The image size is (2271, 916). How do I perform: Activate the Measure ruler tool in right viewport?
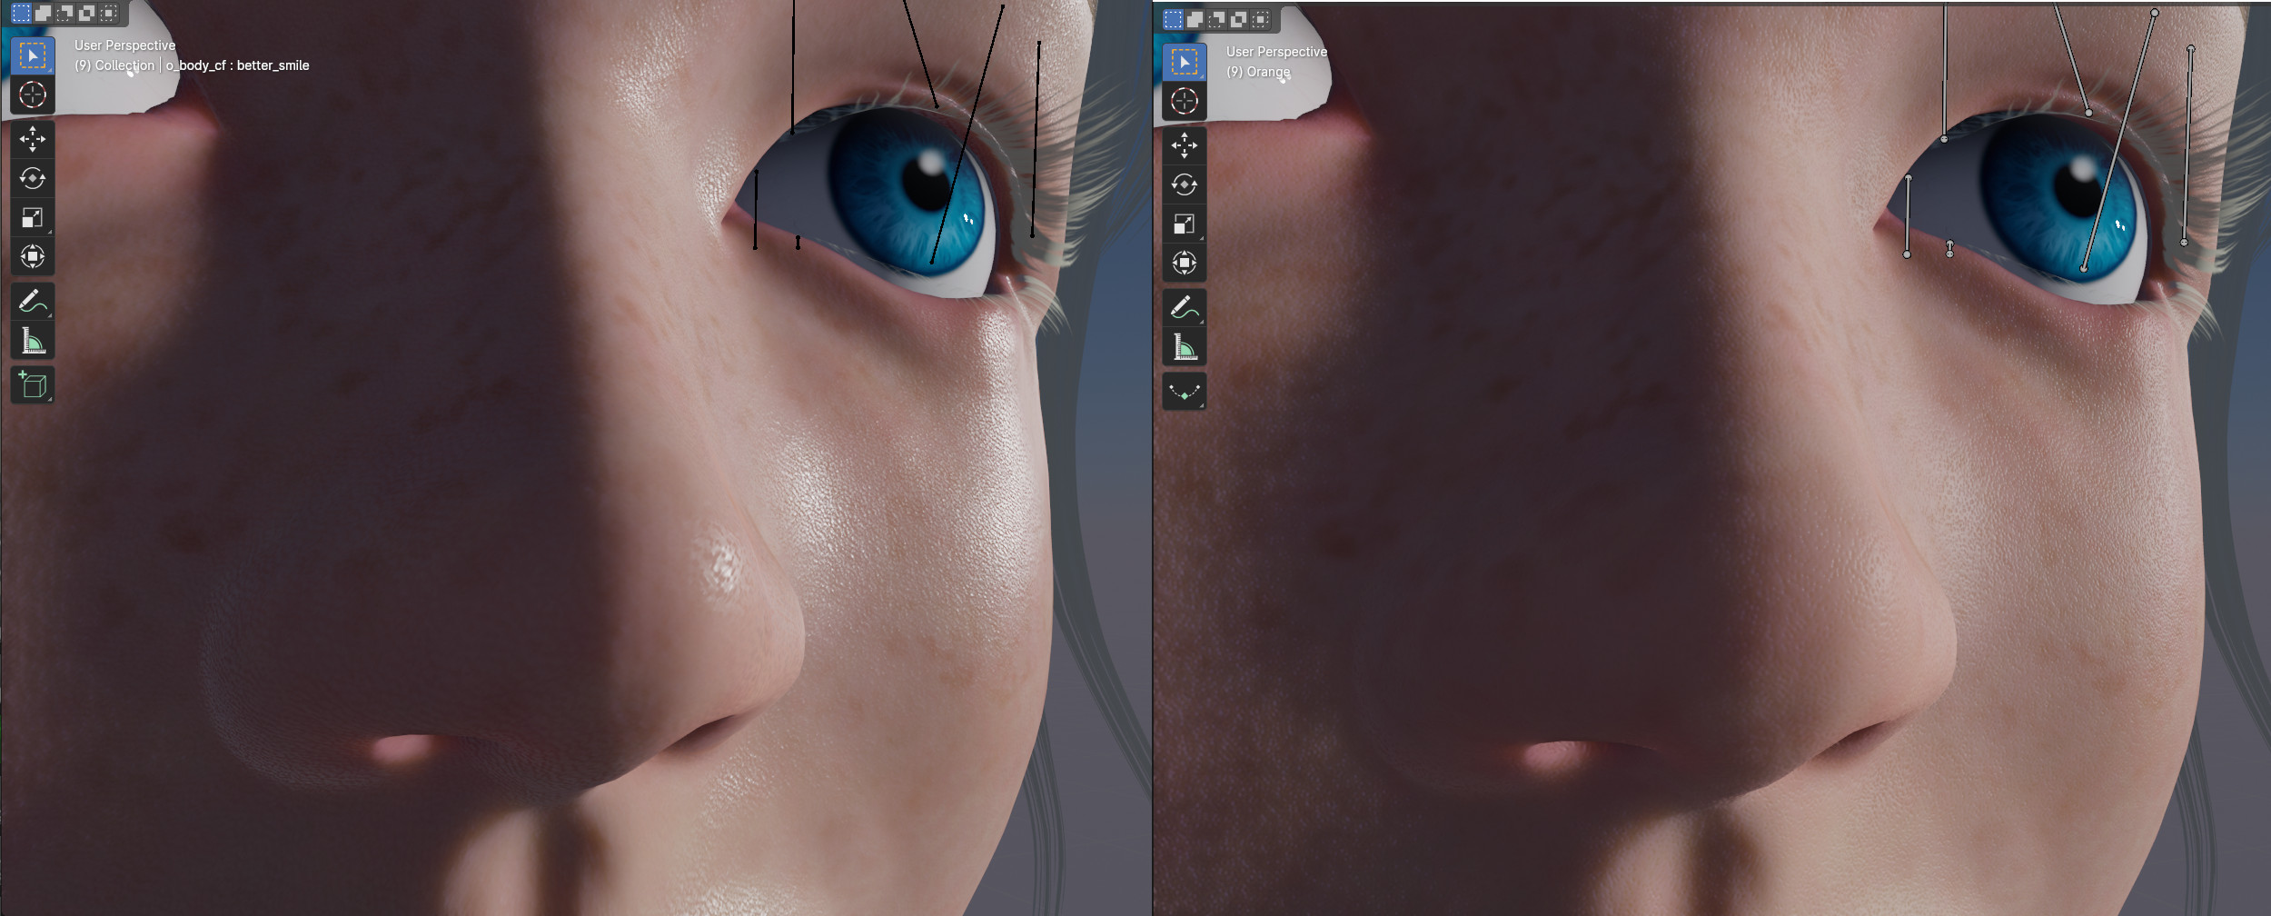(x=1185, y=346)
